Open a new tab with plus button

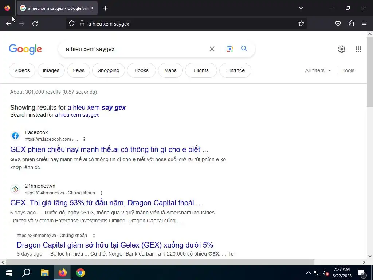(x=105, y=8)
